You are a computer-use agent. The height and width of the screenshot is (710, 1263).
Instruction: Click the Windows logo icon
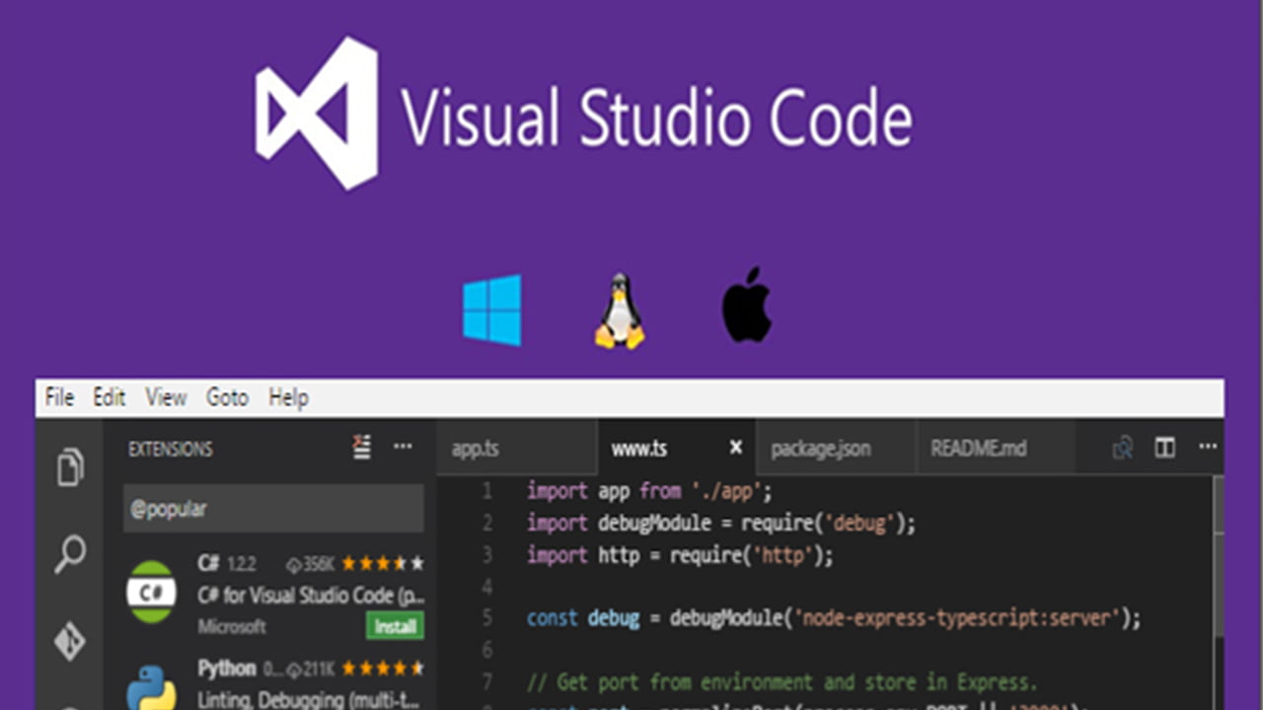[x=492, y=311]
